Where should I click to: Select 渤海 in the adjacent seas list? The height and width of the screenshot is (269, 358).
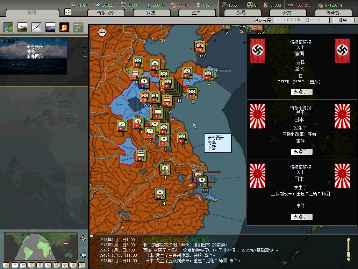point(31,51)
